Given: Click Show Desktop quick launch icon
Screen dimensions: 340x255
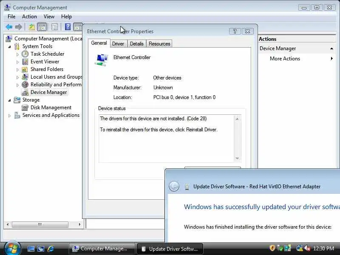Looking at the screenshot, I should 31,249.
